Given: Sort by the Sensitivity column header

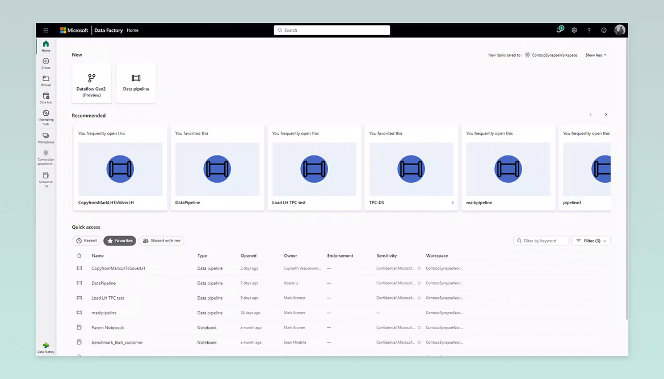Looking at the screenshot, I should click(386, 256).
